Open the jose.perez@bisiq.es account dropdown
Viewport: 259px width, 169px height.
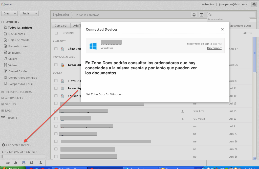[x=233, y=4]
